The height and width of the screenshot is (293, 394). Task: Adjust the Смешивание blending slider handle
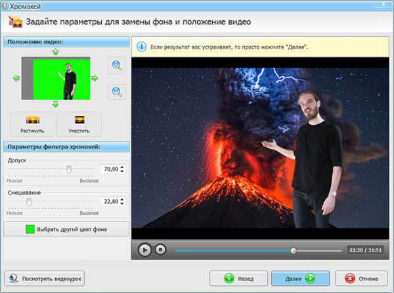point(29,202)
